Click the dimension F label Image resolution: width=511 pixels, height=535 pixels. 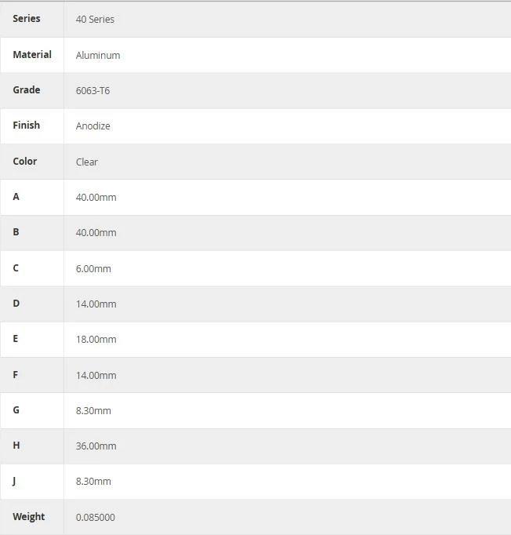(16, 375)
